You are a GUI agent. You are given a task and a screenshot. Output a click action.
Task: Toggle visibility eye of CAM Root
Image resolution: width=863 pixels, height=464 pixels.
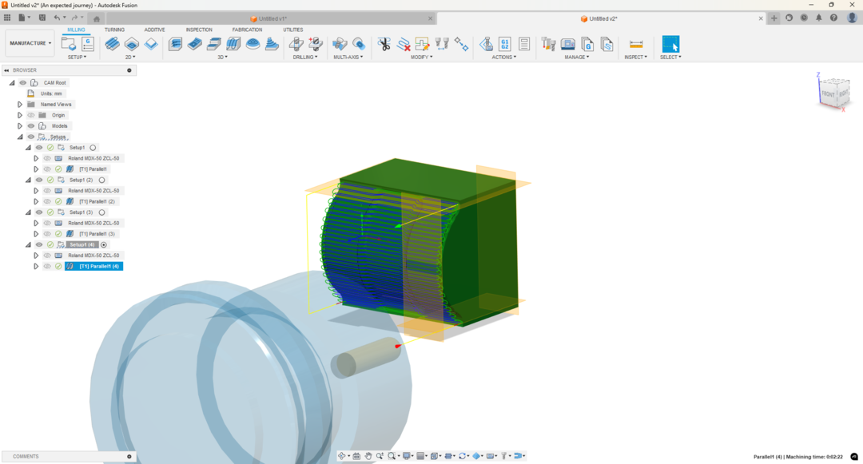[x=23, y=82]
